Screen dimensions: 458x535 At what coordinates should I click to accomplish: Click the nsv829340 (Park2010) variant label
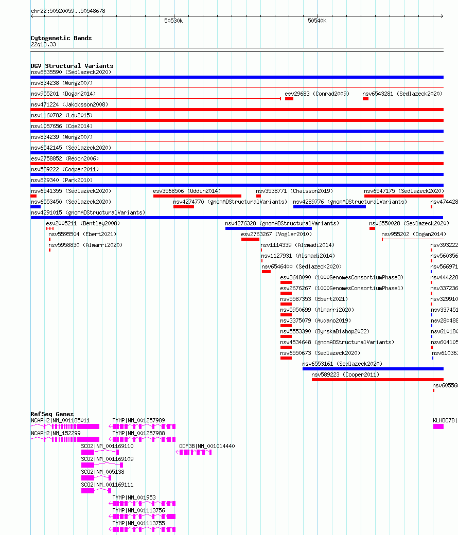[x=62, y=180]
